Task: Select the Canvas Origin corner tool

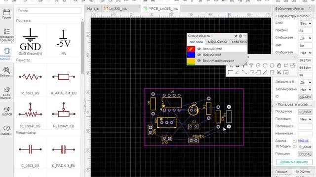Action: (x=231, y=72)
